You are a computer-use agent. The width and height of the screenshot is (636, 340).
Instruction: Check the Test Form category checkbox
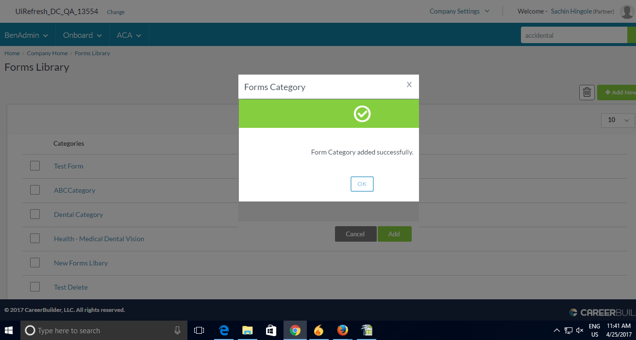coord(35,166)
